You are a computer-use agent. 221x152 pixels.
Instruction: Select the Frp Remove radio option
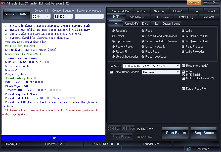121,41
